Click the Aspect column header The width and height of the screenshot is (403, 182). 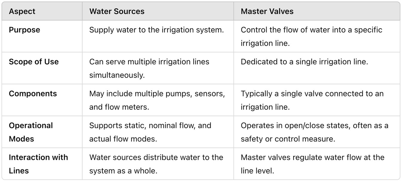[22, 11]
